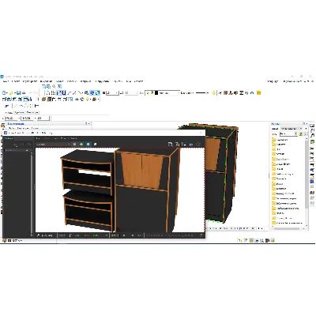Screen dimensions: 316x316
Task: Open file using yellow folder toolbar icon
Action: 11,92
